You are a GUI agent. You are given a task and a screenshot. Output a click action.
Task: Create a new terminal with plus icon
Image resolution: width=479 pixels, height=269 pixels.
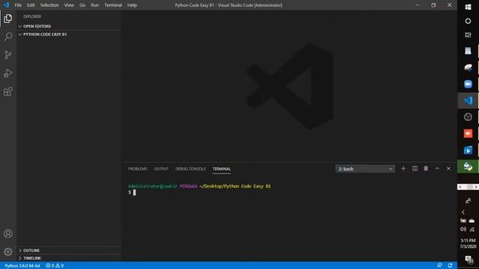(403, 168)
